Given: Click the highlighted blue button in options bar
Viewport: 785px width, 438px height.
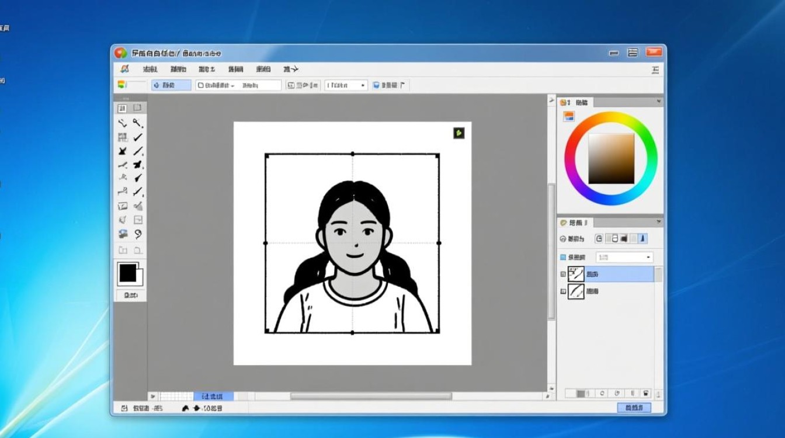Looking at the screenshot, I should [x=171, y=85].
